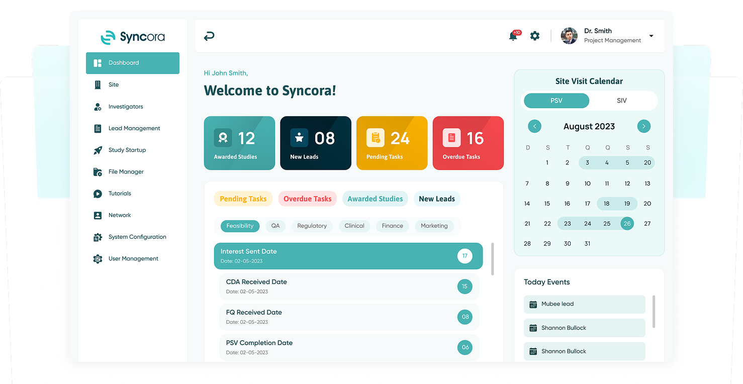743x384 pixels.
Task: Select the Marketing filter chip
Action: 434,226
